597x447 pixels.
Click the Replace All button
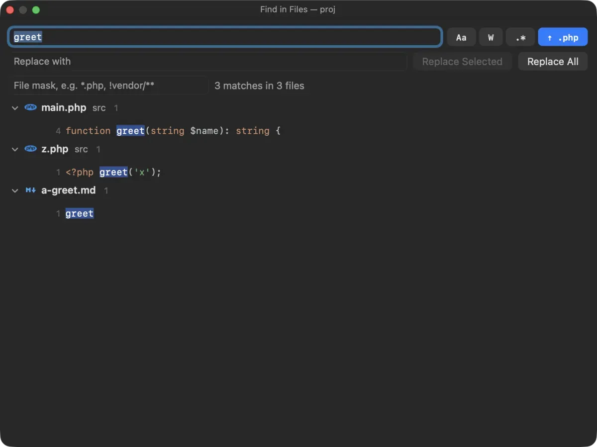click(553, 62)
